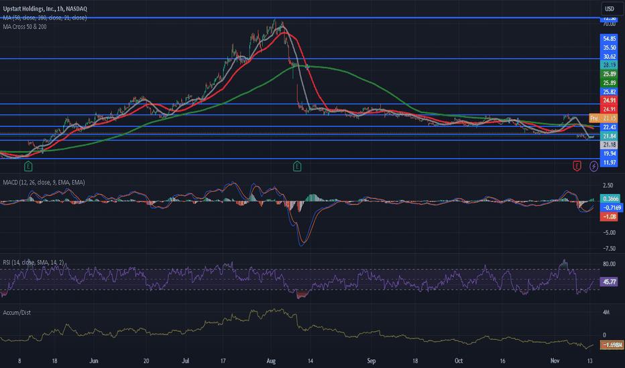
Task: Click the 35.50 price label
Action: pyautogui.click(x=609, y=48)
